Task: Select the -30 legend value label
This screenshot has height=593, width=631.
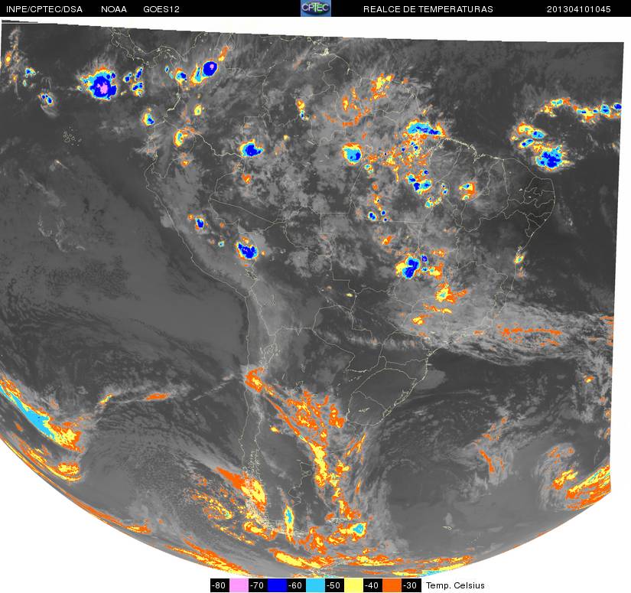Action: 411,585
